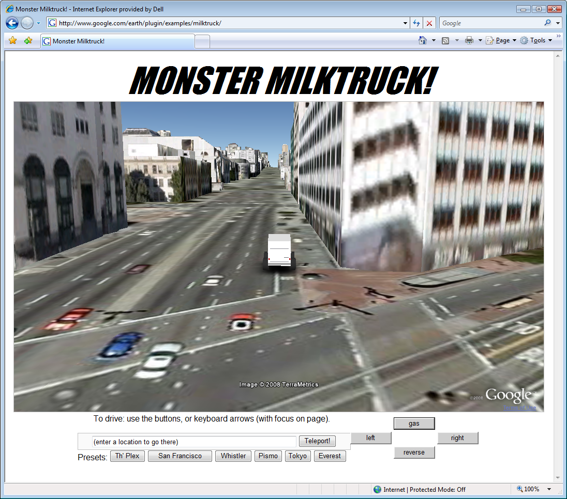Click the Add to Favorites icon
The image size is (567, 499).
(x=28, y=41)
